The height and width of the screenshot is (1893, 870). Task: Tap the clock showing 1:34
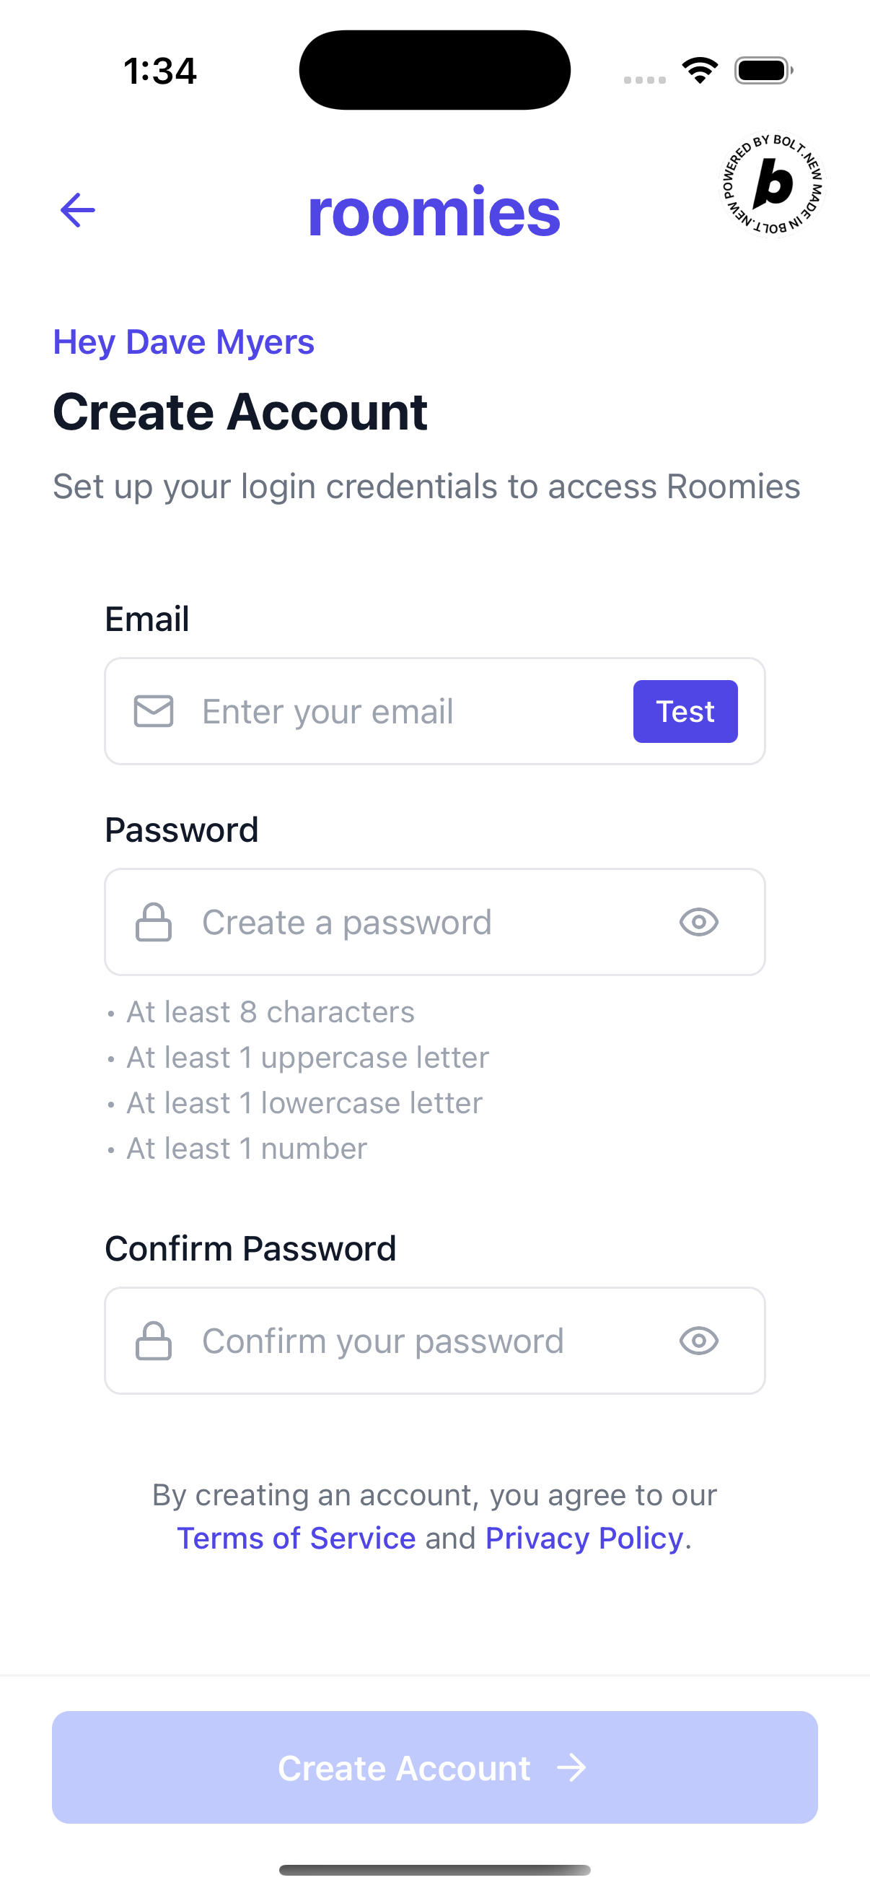(160, 71)
